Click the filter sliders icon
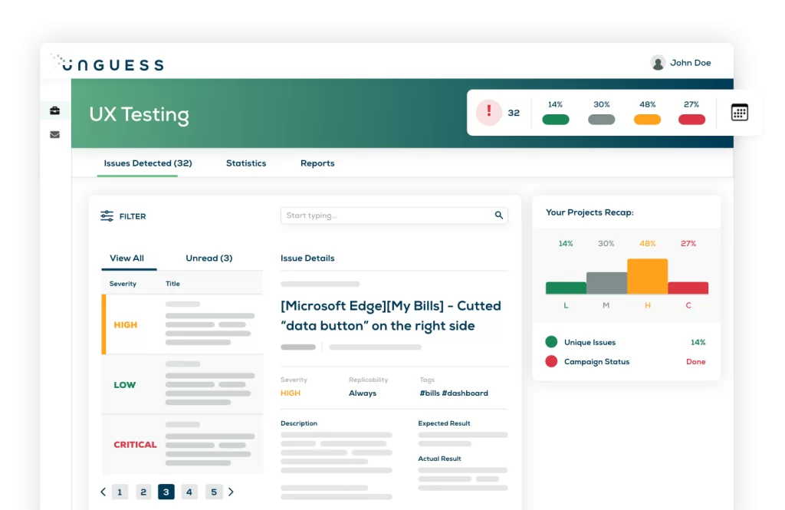The image size is (785, 510). [107, 216]
